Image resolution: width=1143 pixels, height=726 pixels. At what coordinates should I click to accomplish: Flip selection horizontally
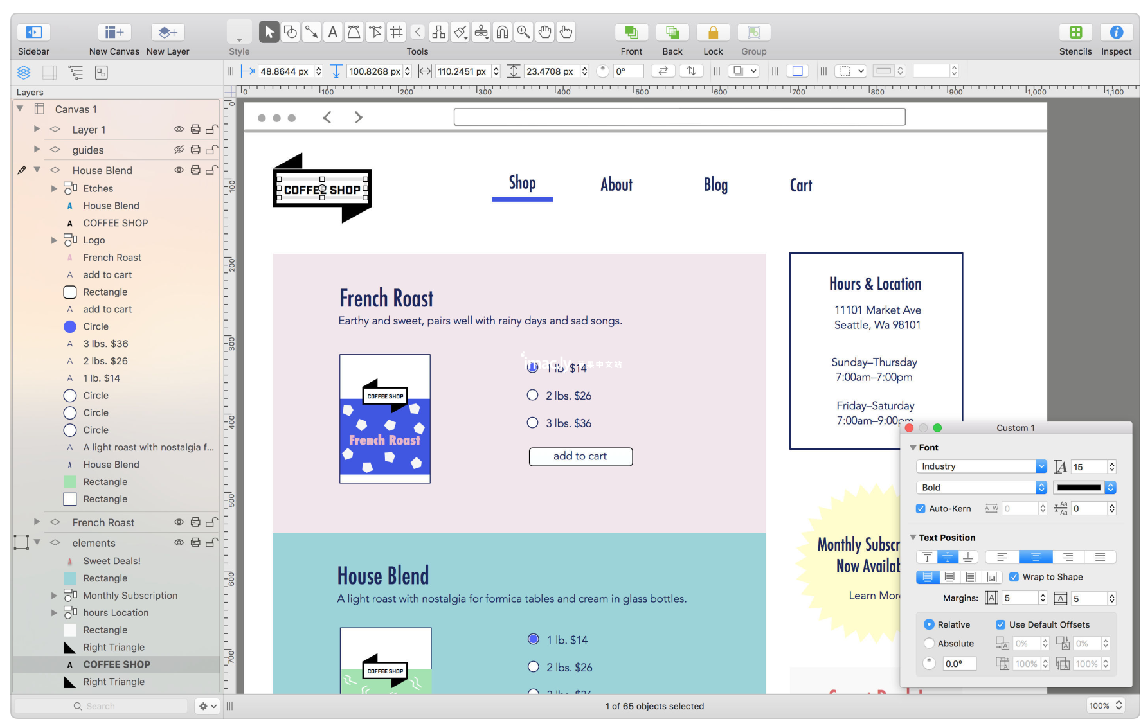click(663, 71)
